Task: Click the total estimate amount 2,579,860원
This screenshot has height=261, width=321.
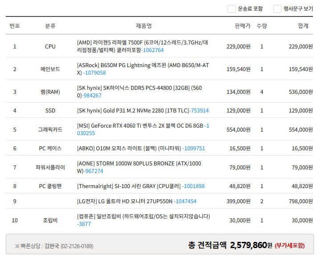Action: tap(251, 245)
